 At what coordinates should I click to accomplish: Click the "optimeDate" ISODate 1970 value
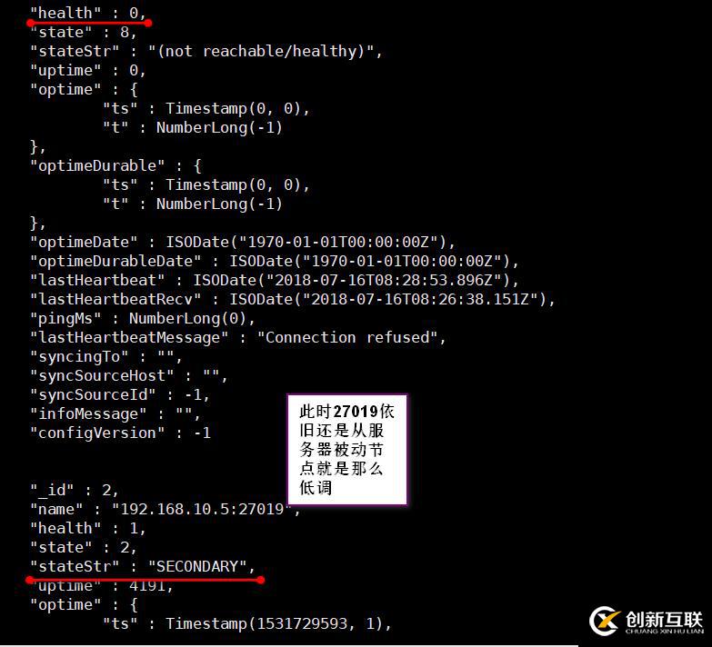click(x=311, y=242)
